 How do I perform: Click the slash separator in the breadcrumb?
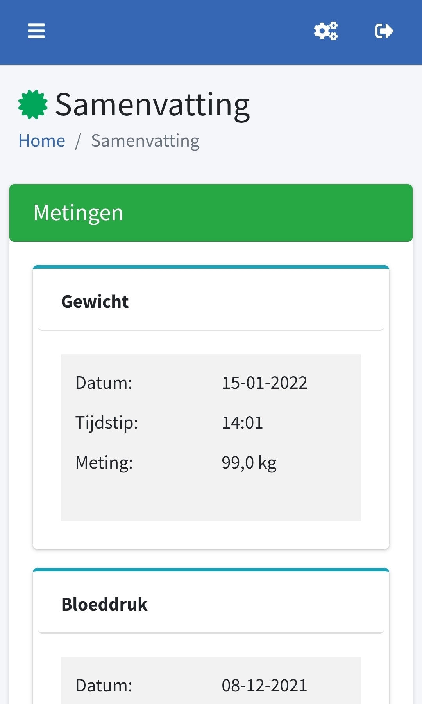[78, 141]
